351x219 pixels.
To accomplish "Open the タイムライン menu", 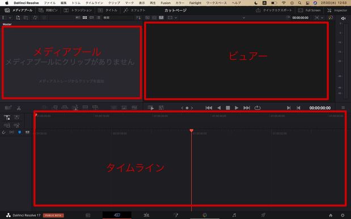I will (94, 3).
